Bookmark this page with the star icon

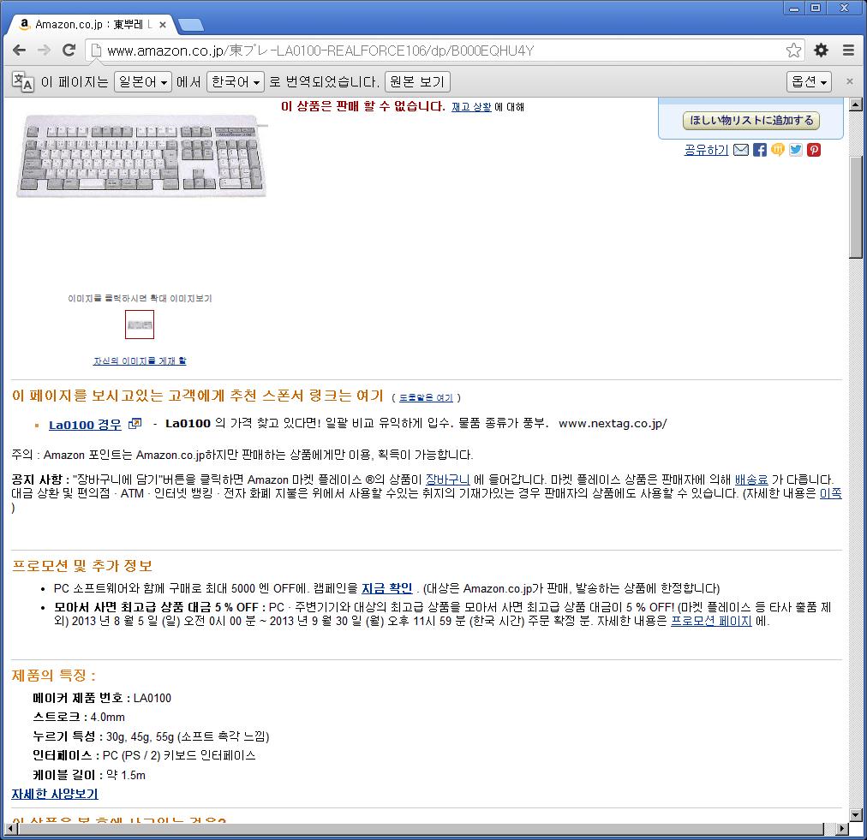(x=793, y=51)
